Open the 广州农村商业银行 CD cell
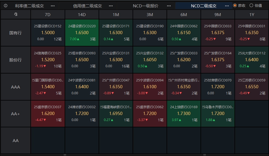Viewport: 269px width, 156px height. 184,87
